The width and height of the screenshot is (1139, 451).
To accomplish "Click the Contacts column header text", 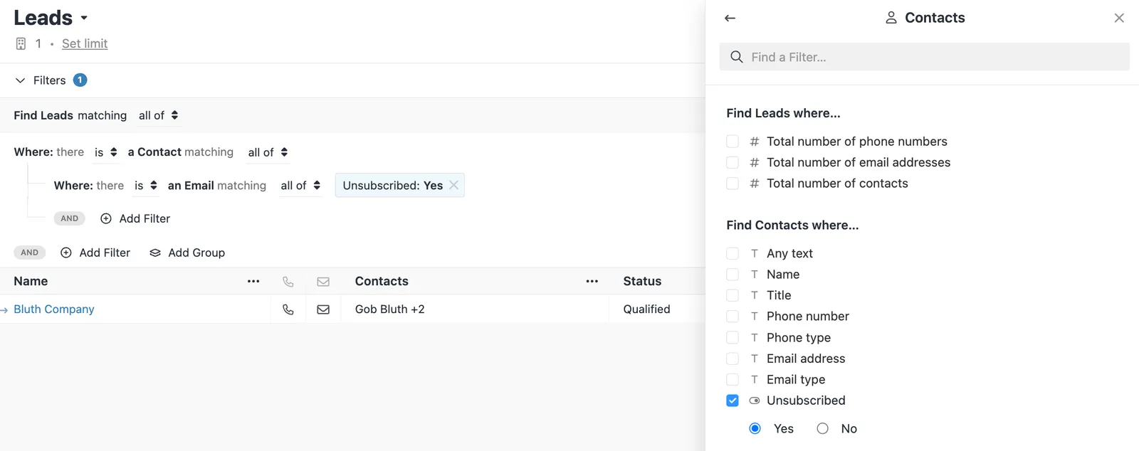I will pyautogui.click(x=382, y=281).
